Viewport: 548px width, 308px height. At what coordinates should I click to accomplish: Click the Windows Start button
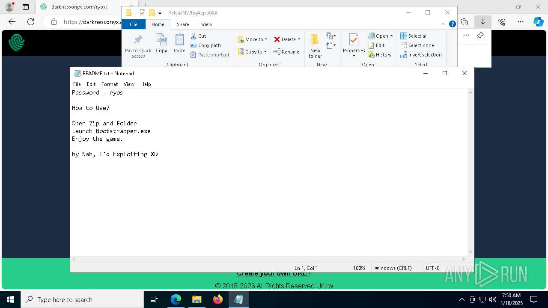coord(10,299)
